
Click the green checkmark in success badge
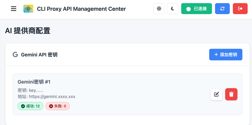point(23,106)
